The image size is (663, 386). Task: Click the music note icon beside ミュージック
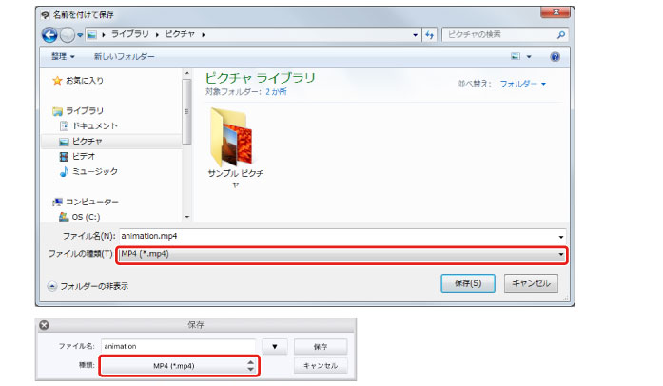pyautogui.click(x=64, y=172)
